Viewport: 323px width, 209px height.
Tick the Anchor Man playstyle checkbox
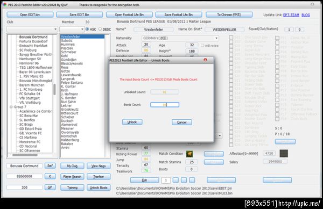pos(277,42)
